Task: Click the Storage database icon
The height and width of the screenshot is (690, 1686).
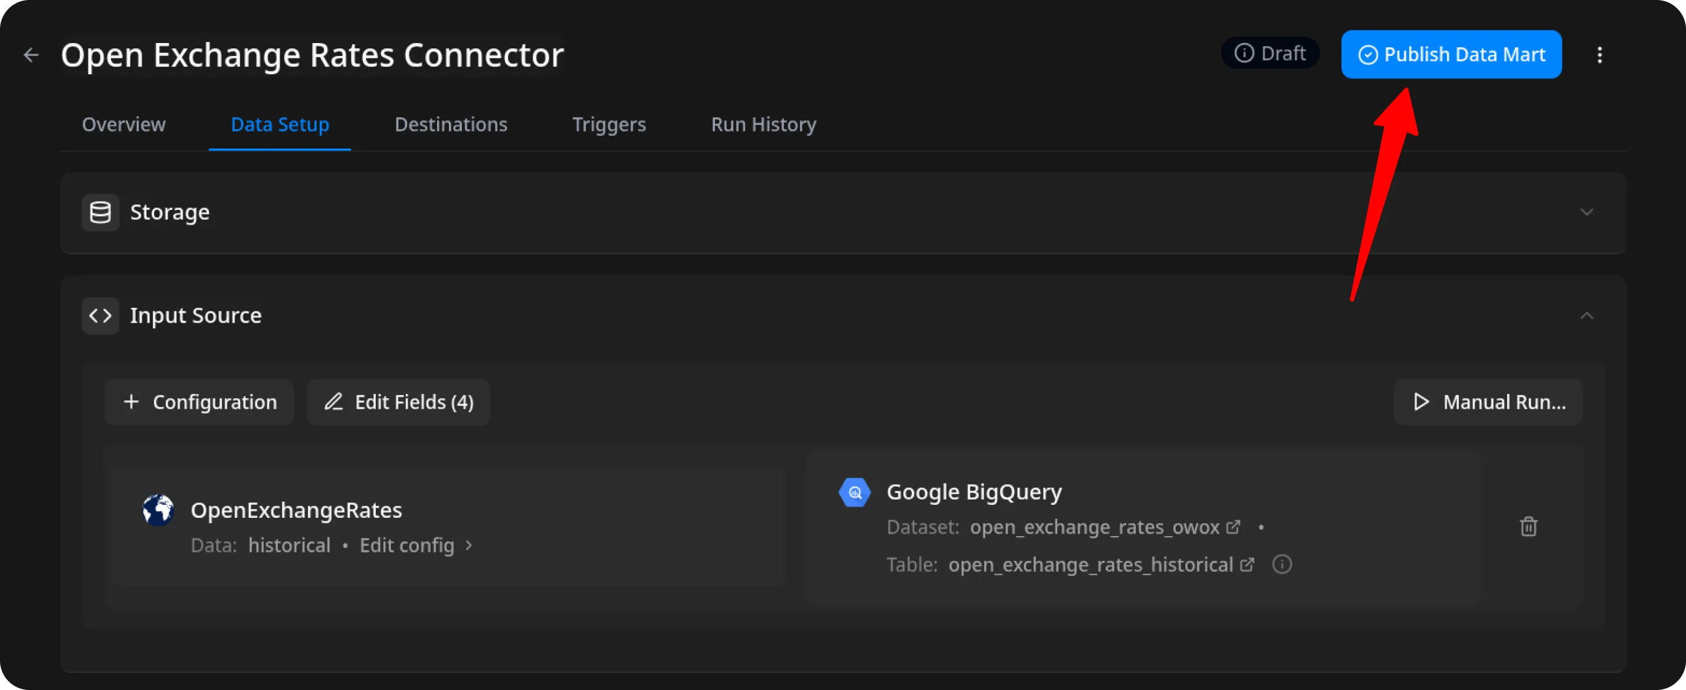Action: [x=100, y=212]
